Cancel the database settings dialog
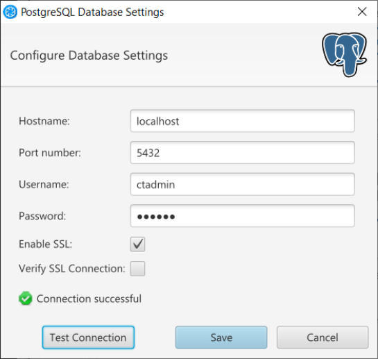The height and width of the screenshot is (359, 378). coord(323,337)
